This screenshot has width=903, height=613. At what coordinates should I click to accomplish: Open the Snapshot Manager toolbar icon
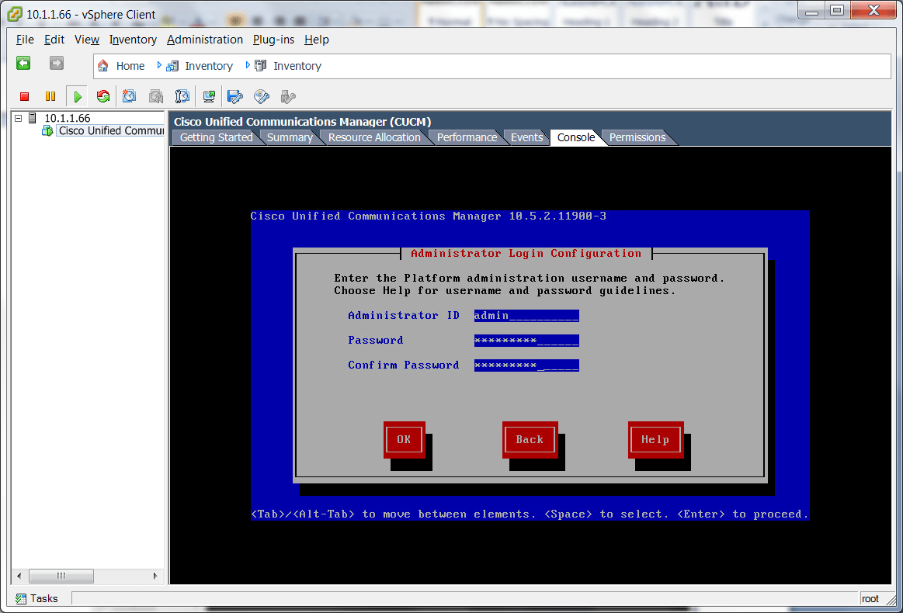(182, 96)
